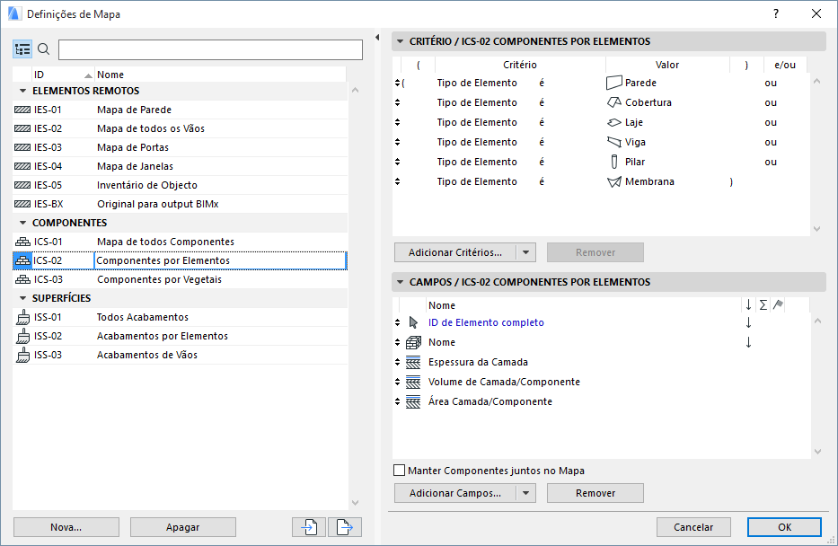
Task: Select ISS-02 Acabamentos por Elementos
Action: tap(162, 336)
